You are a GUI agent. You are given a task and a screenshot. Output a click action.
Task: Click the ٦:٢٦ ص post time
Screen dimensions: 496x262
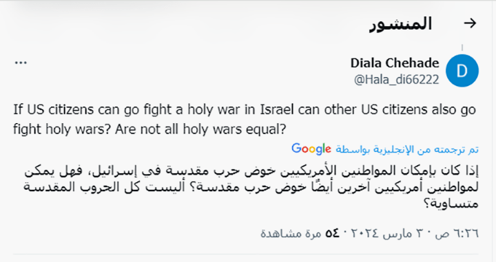click(x=457, y=234)
